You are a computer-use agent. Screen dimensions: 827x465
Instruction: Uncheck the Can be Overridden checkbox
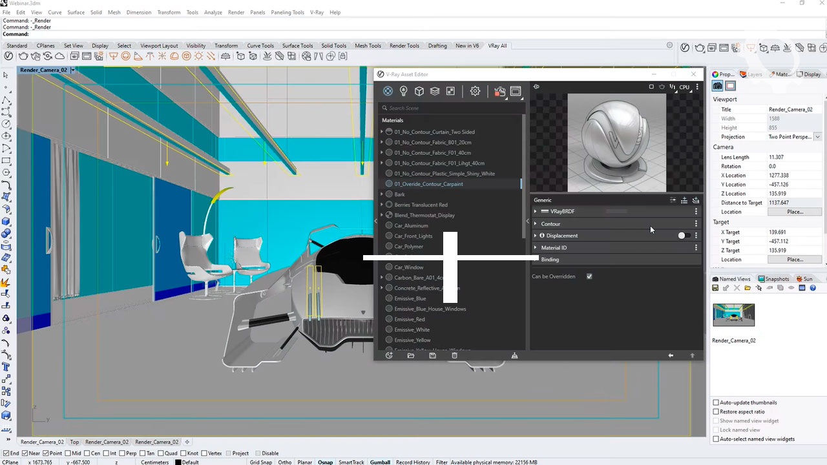pos(589,276)
